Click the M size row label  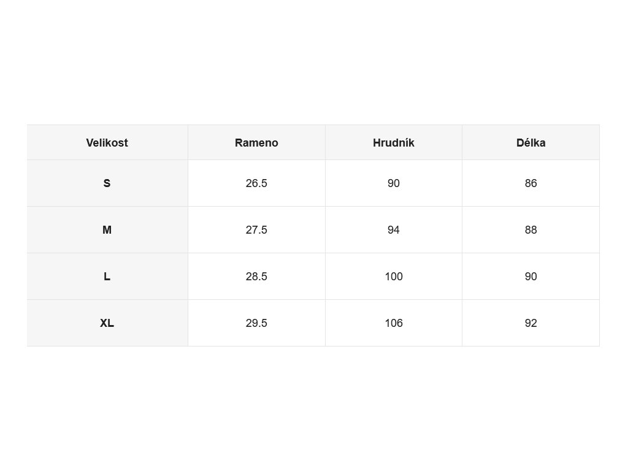coord(107,230)
